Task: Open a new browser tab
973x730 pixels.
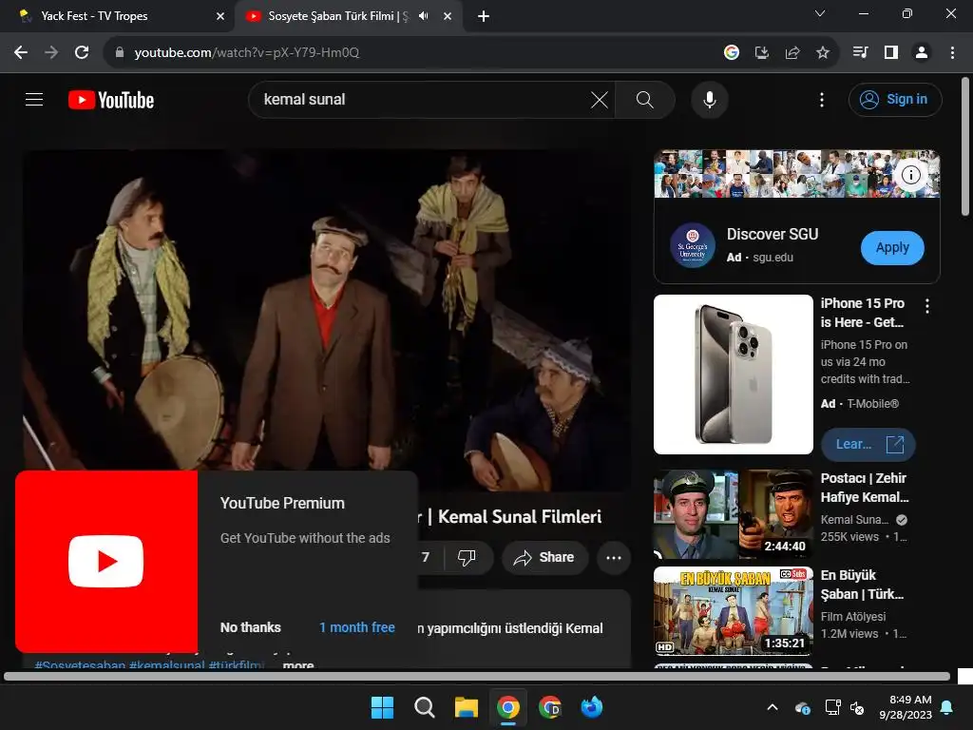Action: tap(484, 16)
